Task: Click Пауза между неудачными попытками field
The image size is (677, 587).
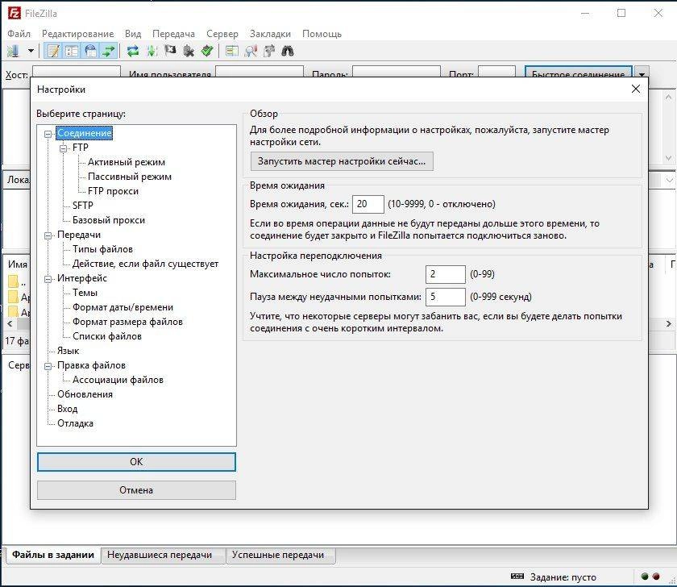Action: (x=445, y=298)
